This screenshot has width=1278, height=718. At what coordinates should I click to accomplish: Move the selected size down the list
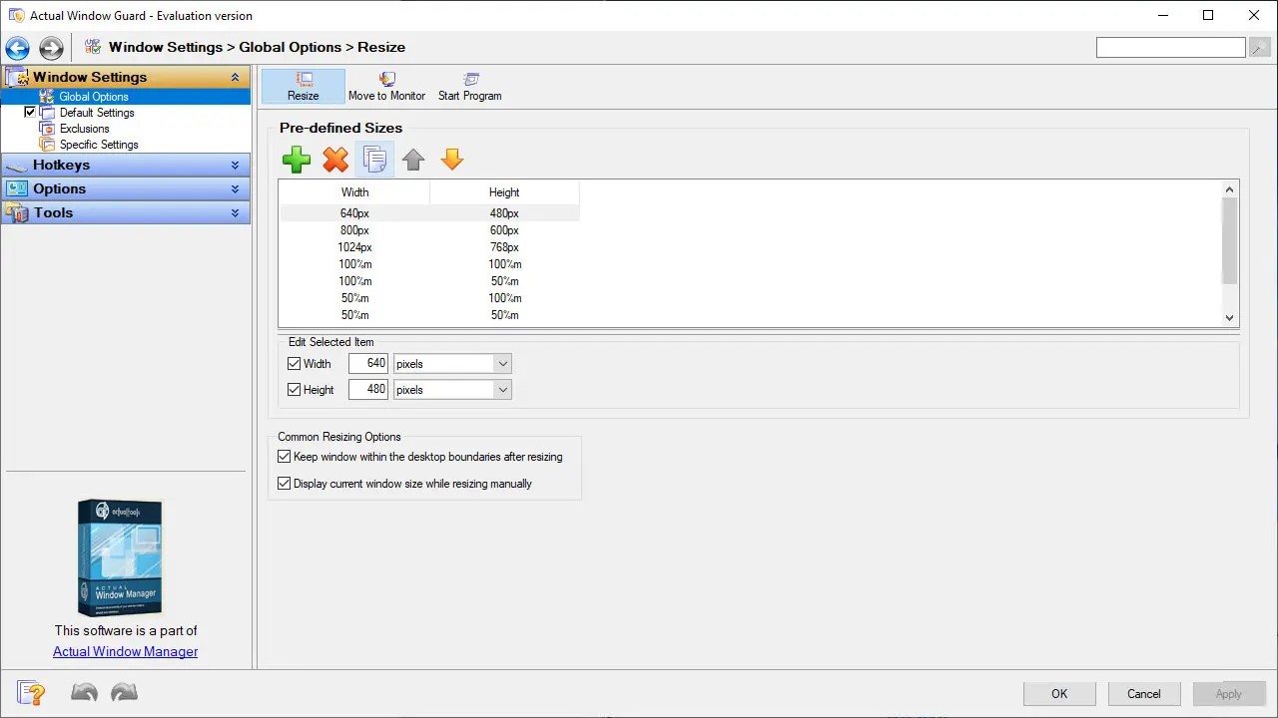pyautogui.click(x=451, y=160)
